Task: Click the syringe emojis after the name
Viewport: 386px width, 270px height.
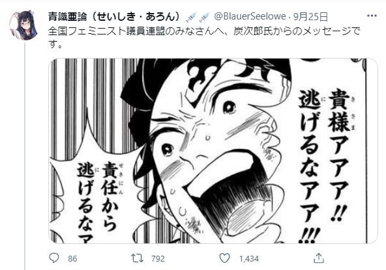Action: coord(198,17)
